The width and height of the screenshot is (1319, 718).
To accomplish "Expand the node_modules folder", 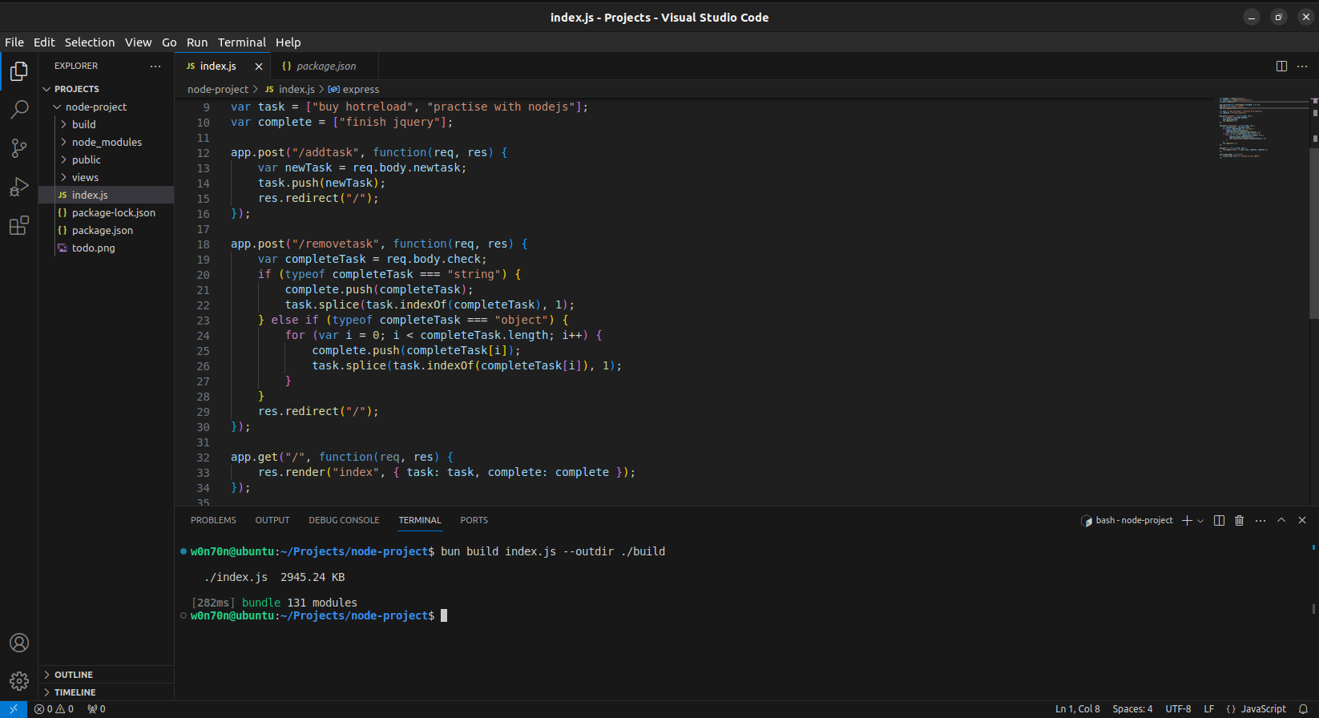I will click(107, 142).
